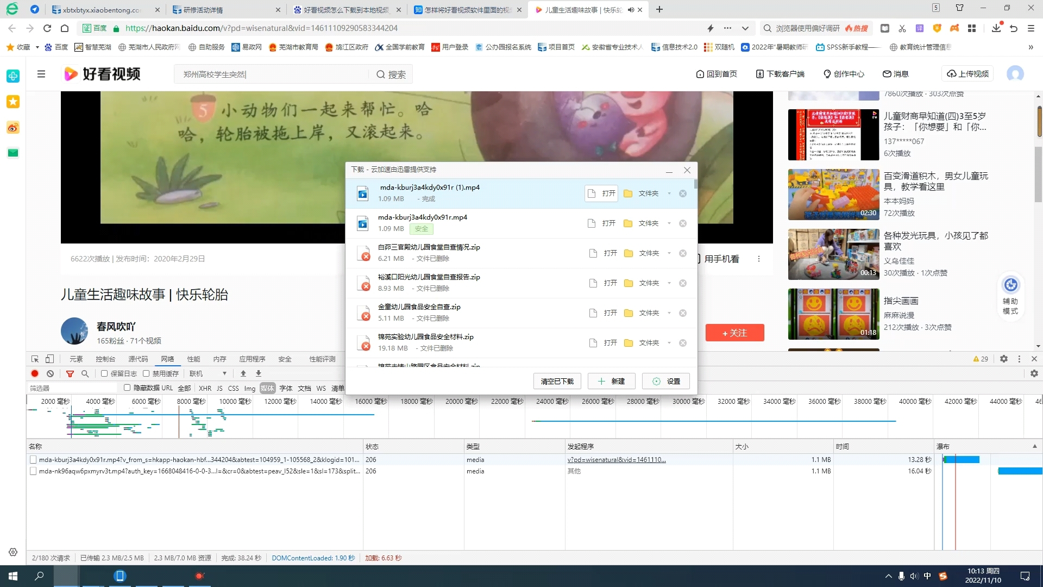
Task: Click the yellow star favorites icon in sidebar
Action: [x=13, y=102]
